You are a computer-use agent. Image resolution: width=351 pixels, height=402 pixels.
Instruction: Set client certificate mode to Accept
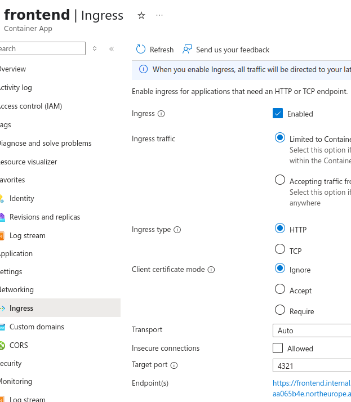[x=280, y=289]
